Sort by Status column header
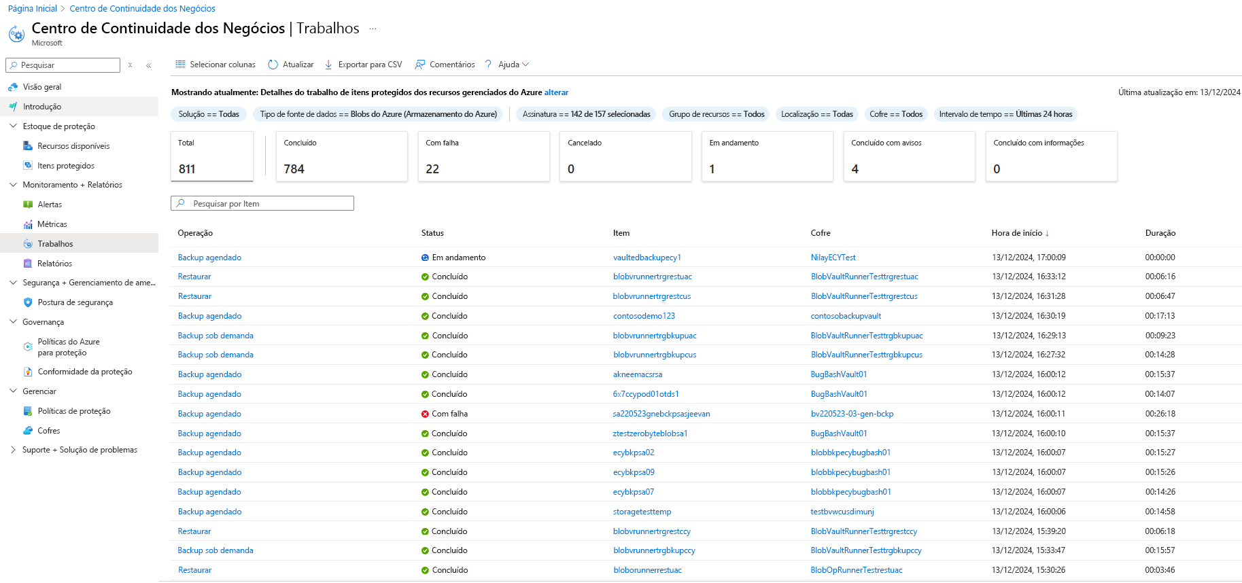1242x583 pixels. (x=432, y=233)
